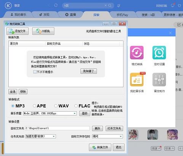Viewport: 183px width, 156px height.
Task: Open the skin shirt icon in the top bar
Action: pos(179,6)
